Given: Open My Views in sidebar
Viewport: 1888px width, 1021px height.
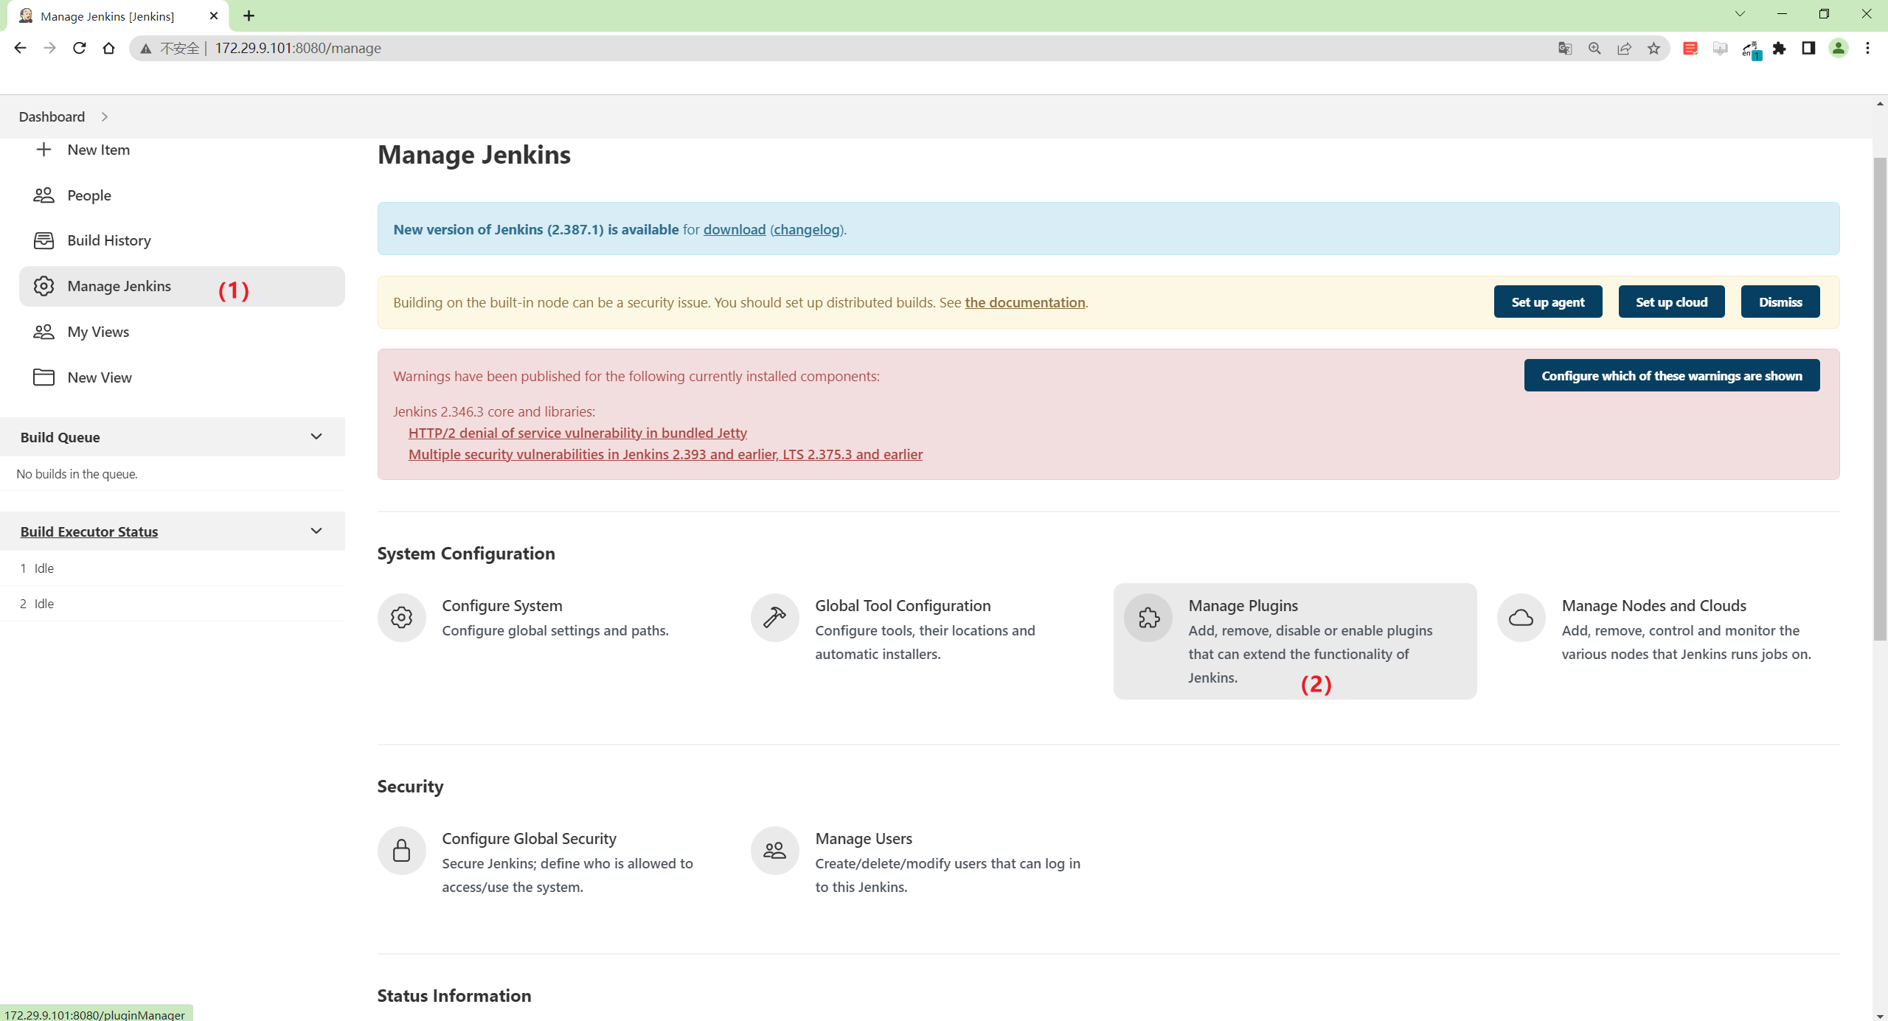Looking at the screenshot, I should (181, 332).
